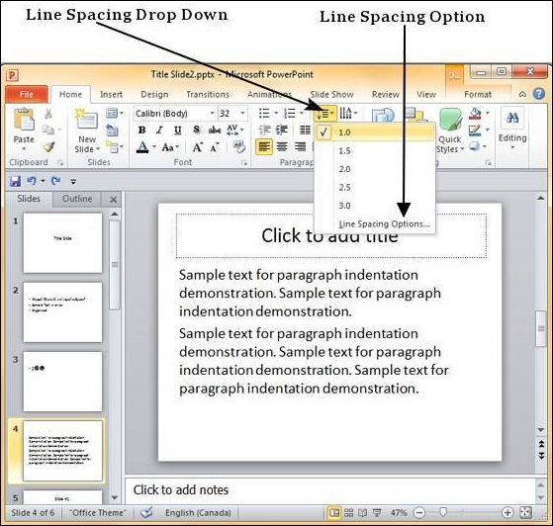This screenshot has height=526, width=553.
Task: Switch to the Design ribbon tab
Action: 154,95
